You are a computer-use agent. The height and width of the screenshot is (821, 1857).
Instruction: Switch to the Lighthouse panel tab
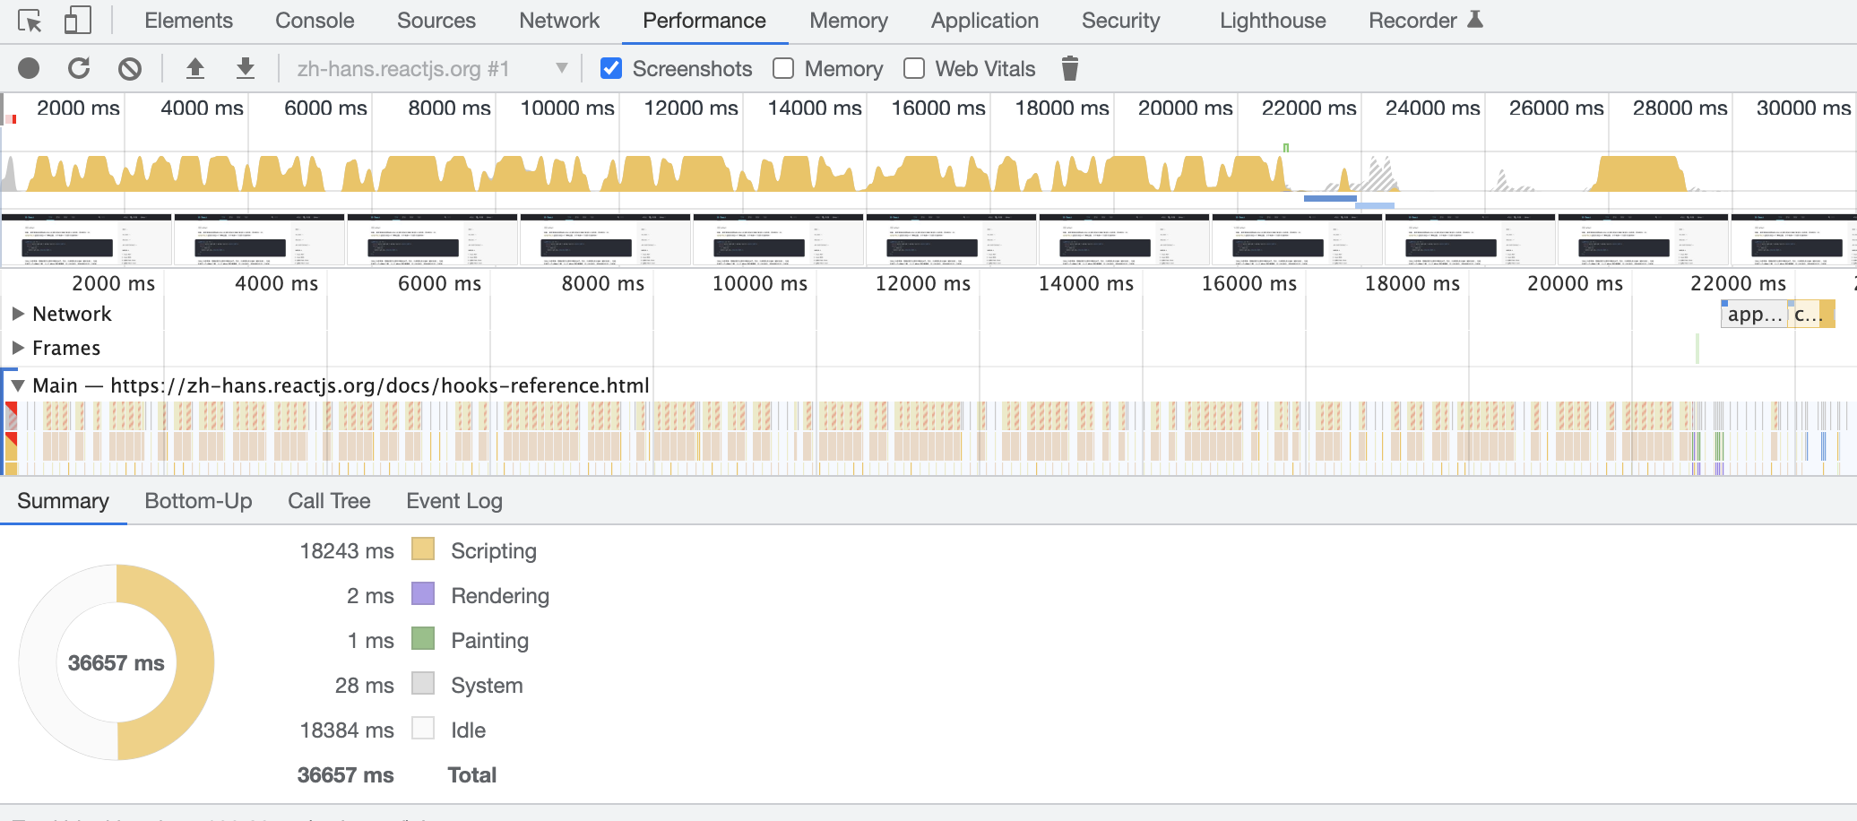coord(1273,21)
